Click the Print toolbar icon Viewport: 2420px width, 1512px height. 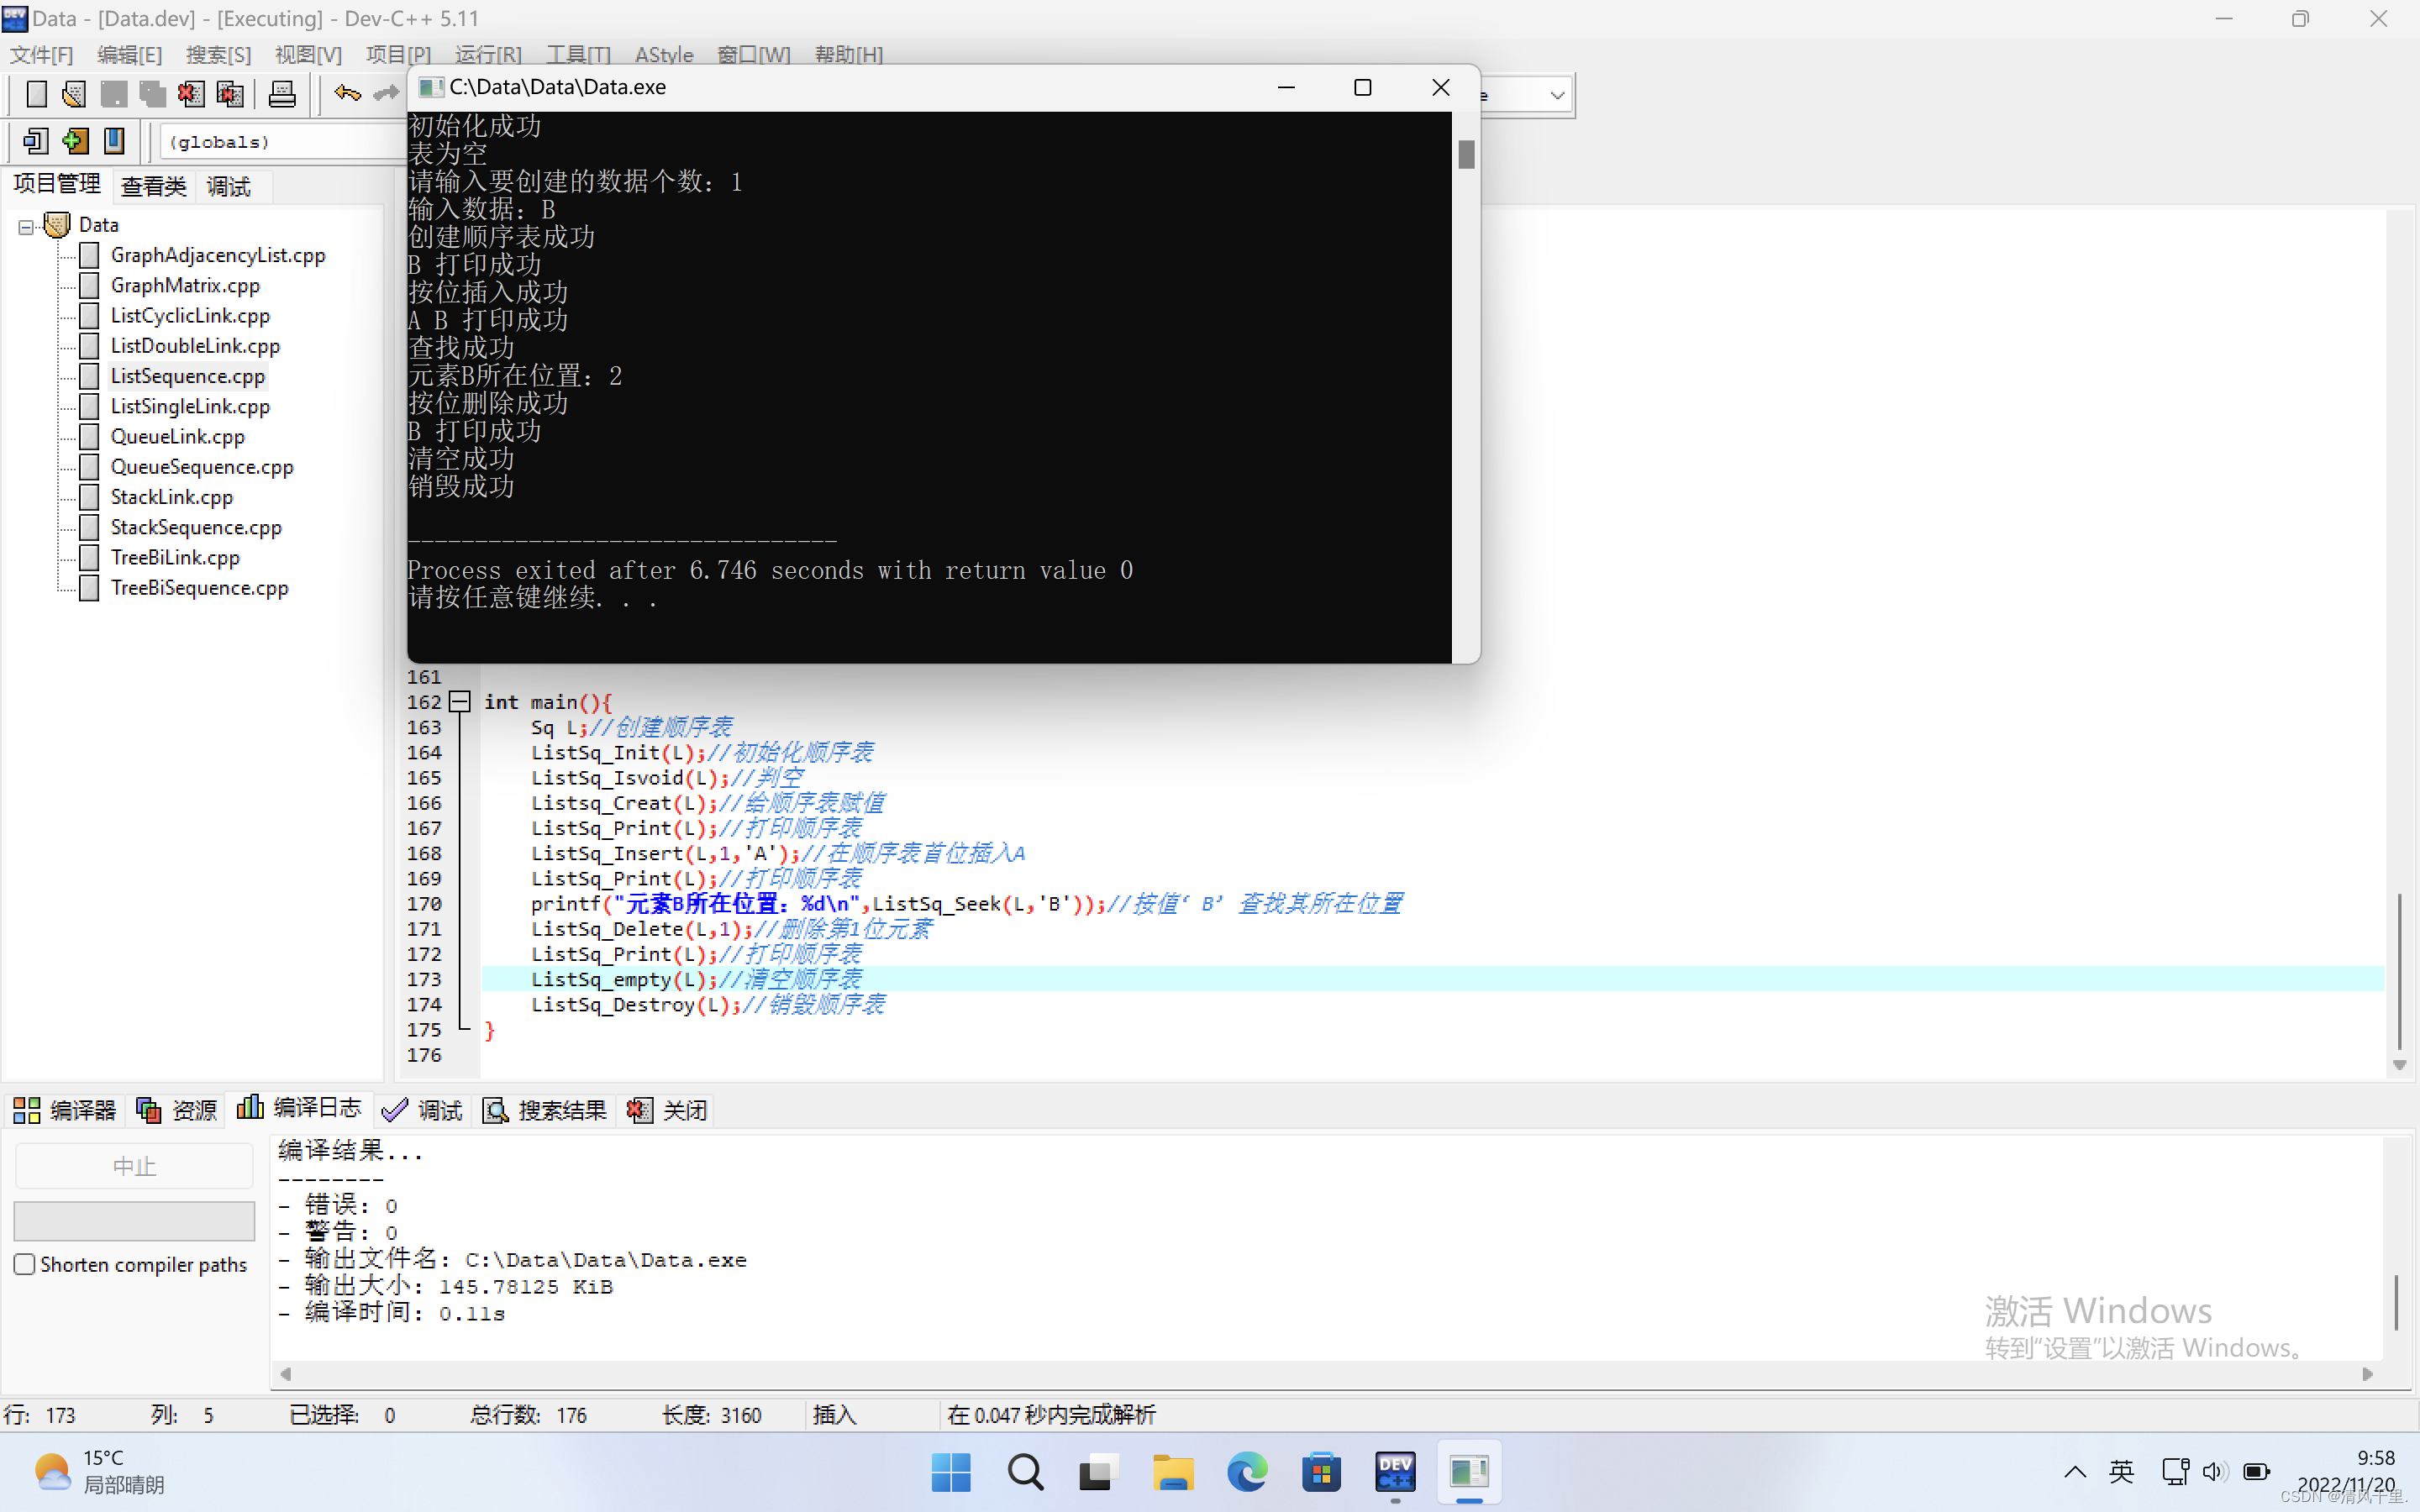click(282, 94)
